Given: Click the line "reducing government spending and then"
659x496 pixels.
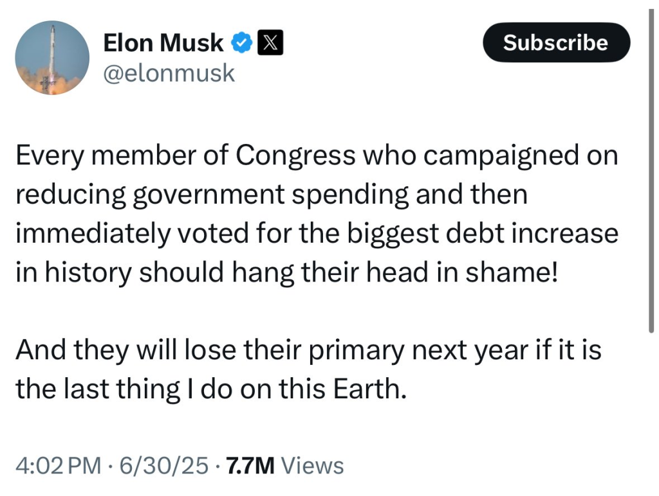Looking at the screenshot, I should pyautogui.click(x=271, y=195).
